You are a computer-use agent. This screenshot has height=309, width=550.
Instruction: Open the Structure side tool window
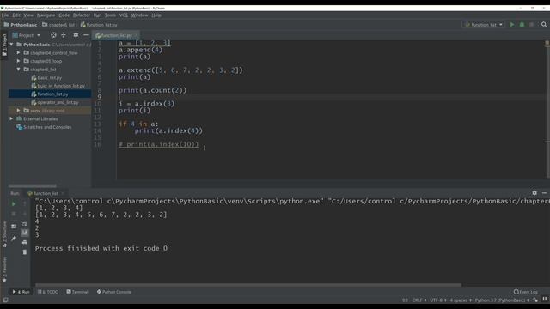[x=4, y=234]
